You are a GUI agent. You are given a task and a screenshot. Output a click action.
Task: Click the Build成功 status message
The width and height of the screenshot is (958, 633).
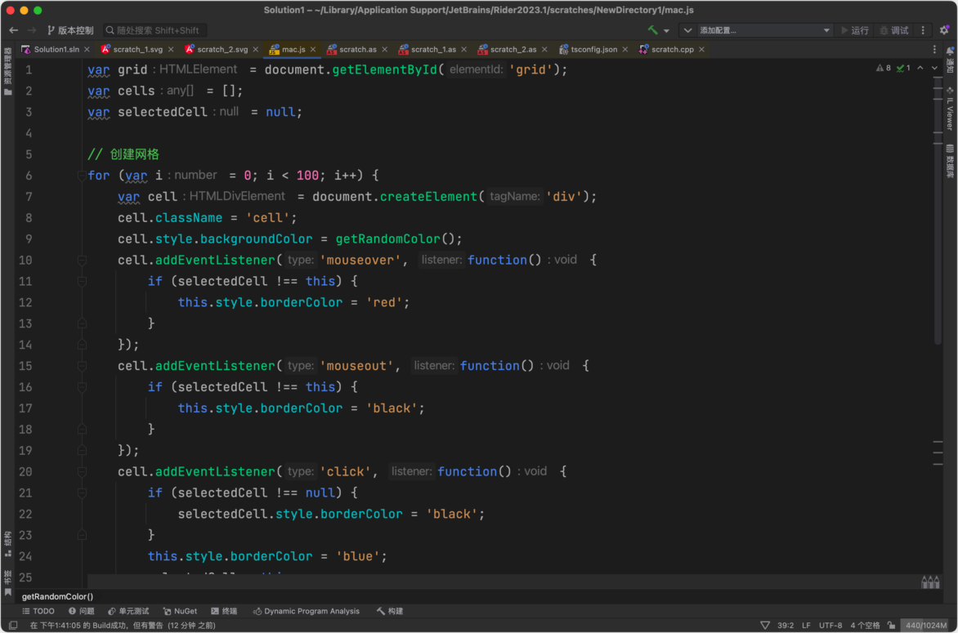tap(122, 625)
